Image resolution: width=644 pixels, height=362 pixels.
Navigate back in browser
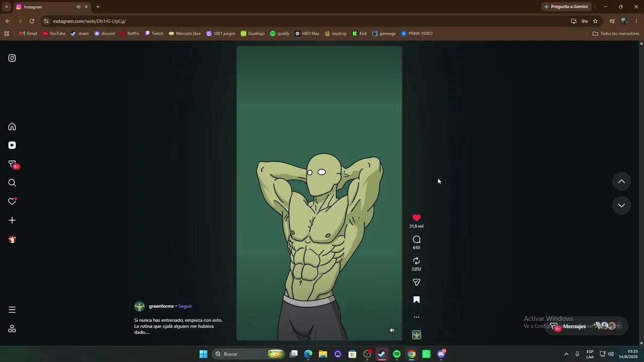point(8,21)
